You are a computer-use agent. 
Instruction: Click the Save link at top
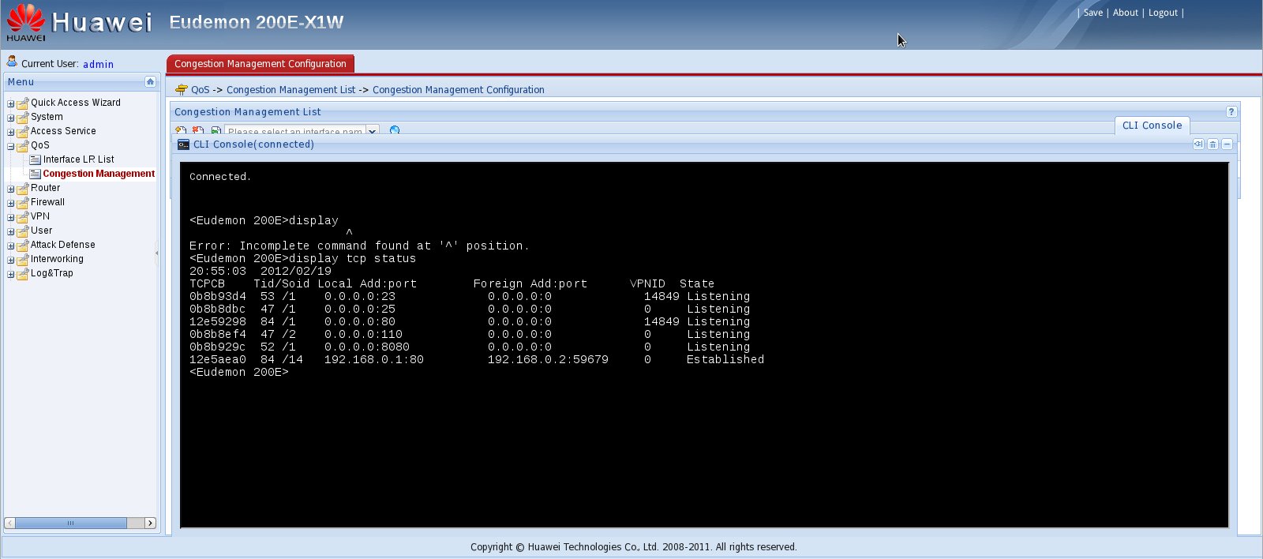tap(1093, 13)
